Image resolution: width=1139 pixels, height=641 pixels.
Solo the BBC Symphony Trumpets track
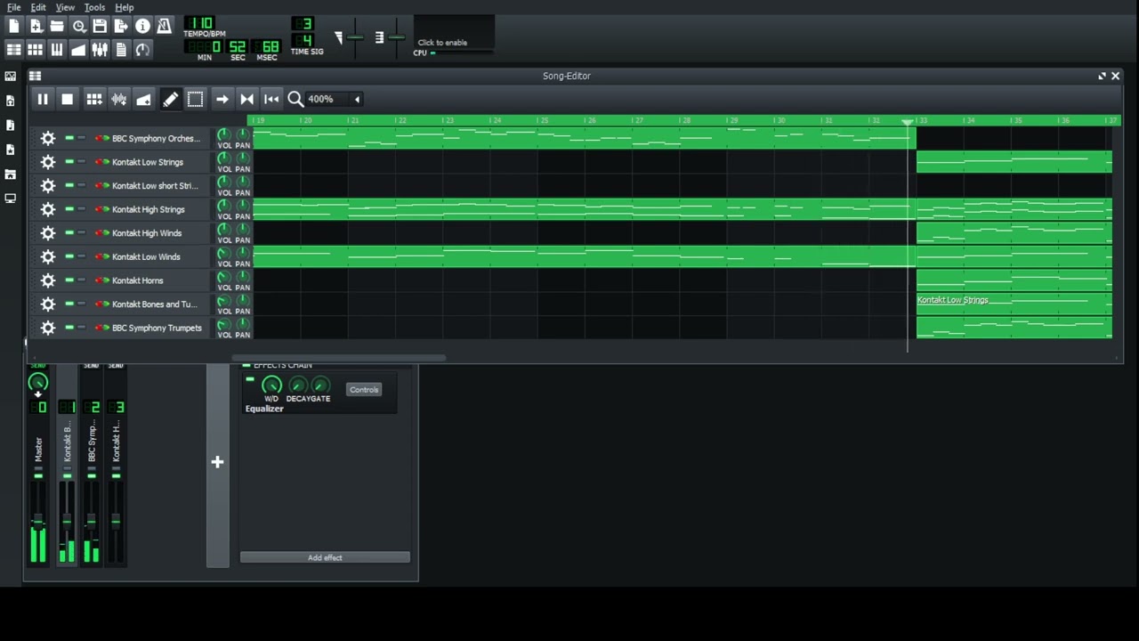pyautogui.click(x=81, y=328)
